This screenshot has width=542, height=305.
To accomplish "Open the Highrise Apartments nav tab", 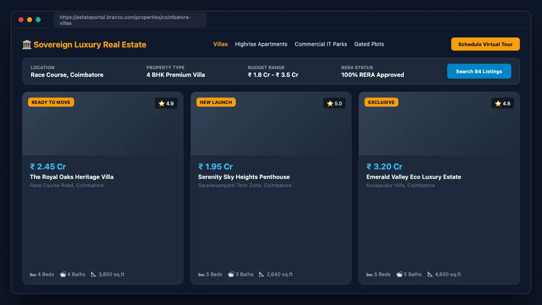I will [261, 44].
